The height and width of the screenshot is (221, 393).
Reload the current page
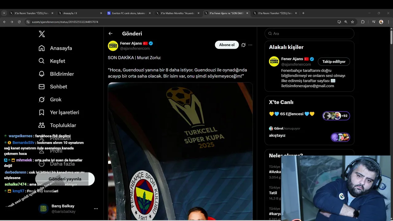(x=19, y=22)
